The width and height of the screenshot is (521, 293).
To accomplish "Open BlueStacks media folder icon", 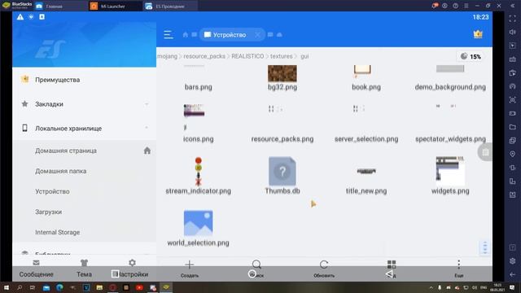I will pyautogui.click(x=512, y=127).
